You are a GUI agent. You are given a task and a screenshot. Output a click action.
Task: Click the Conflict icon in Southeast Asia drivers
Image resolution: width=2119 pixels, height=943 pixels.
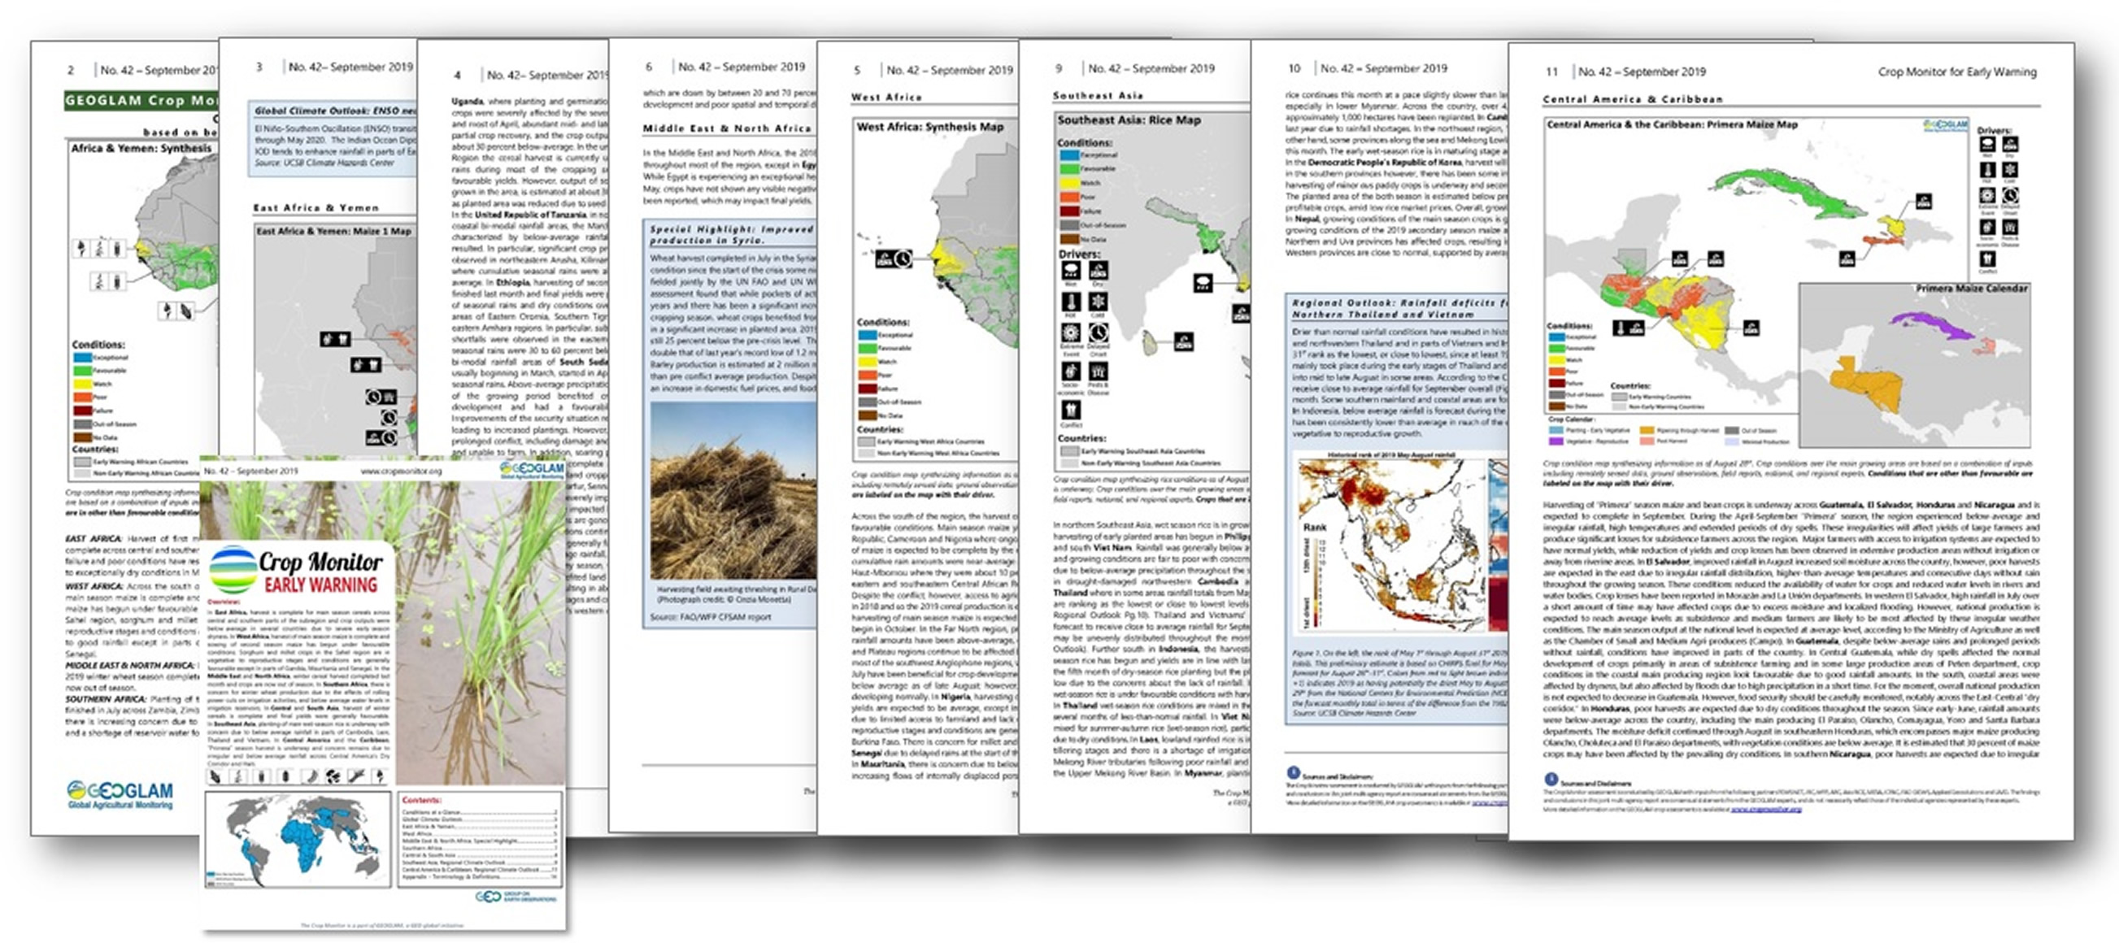[x=1070, y=410]
